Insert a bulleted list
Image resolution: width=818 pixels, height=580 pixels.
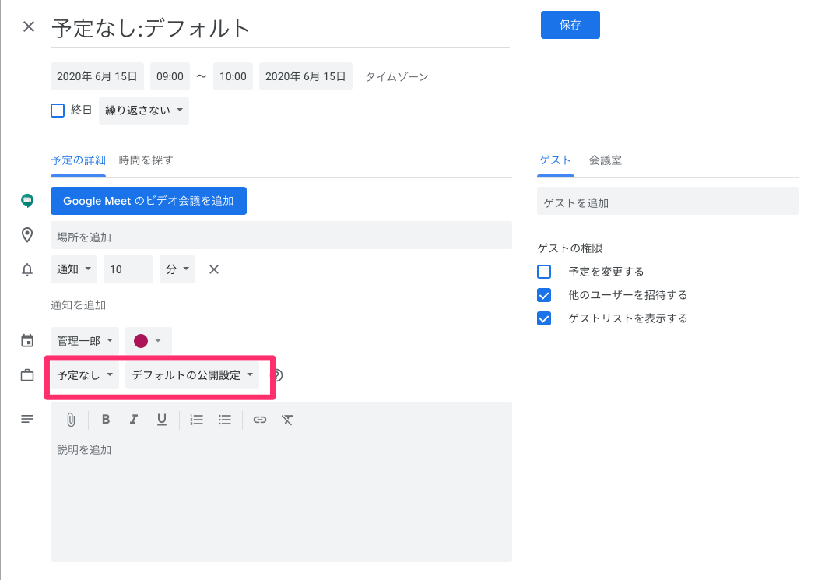click(x=225, y=420)
